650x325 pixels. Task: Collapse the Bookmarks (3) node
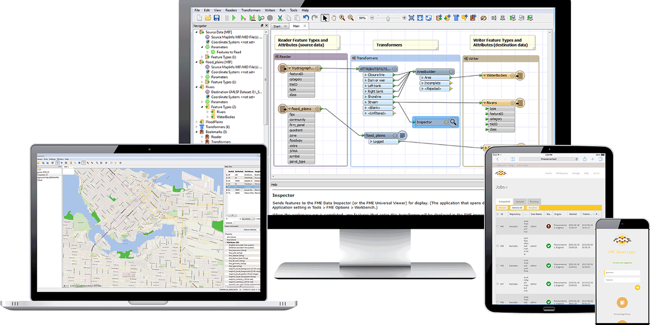click(197, 132)
